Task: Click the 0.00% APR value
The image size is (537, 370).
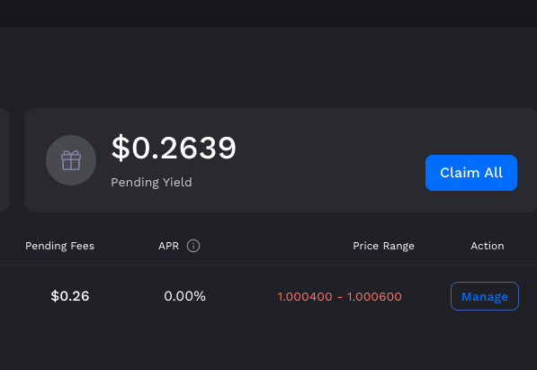Action: tap(184, 296)
